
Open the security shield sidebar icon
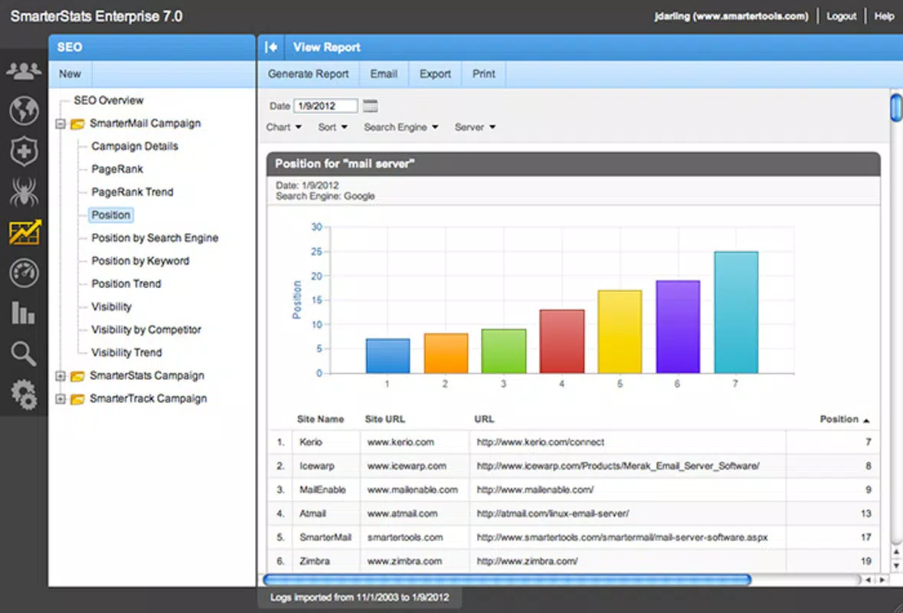24,151
